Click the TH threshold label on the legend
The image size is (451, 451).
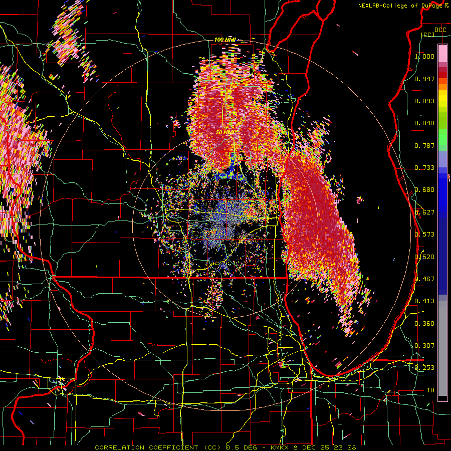pyautogui.click(x=430, y=390)
